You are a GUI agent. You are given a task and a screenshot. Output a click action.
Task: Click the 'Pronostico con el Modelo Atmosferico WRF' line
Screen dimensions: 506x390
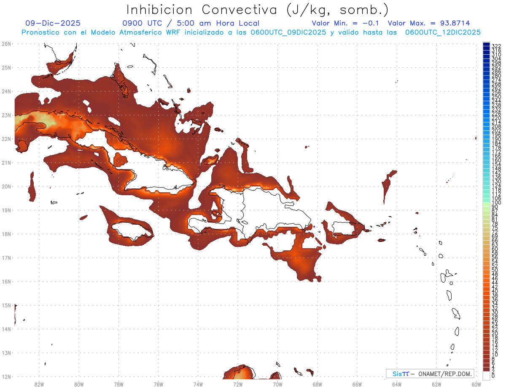(x=251, y=32)
